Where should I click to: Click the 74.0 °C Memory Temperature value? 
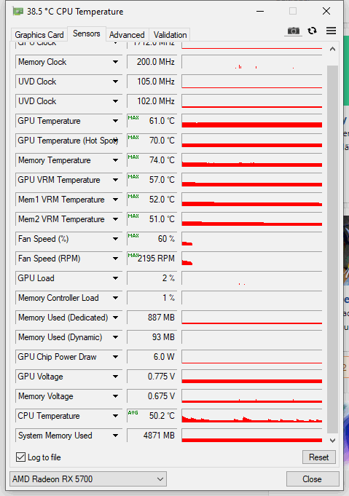coord(152,160)
